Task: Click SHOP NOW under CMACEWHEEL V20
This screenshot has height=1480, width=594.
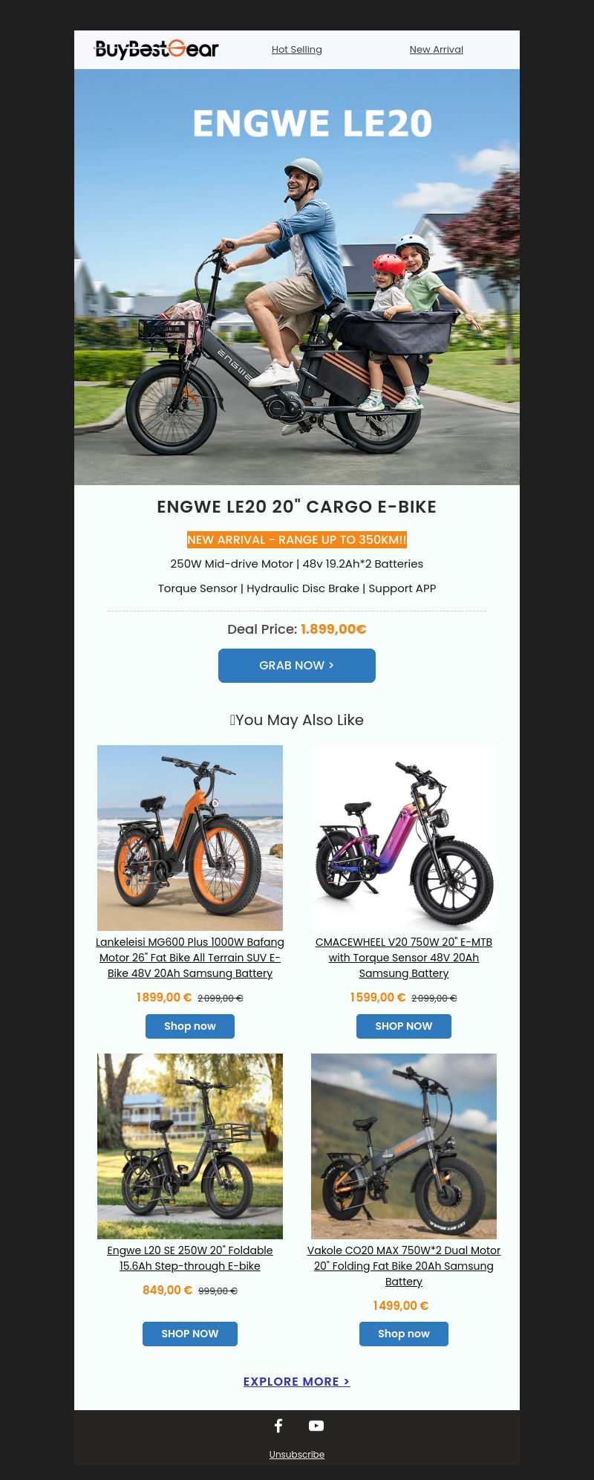Action: pyautogui.click(x=404, y=1026)
